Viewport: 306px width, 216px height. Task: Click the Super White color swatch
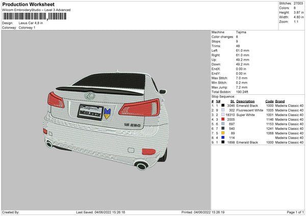click(223, 115)
